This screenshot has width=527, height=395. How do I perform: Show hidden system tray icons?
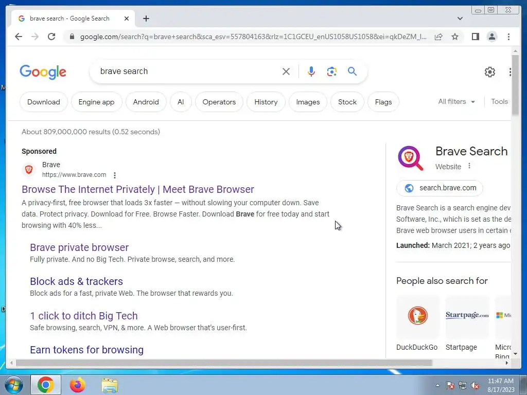[437, 385]
